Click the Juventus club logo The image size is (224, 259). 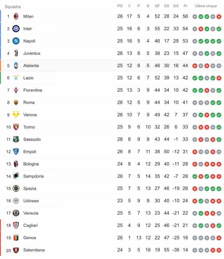pyautogui.click(x=16, y=53)
